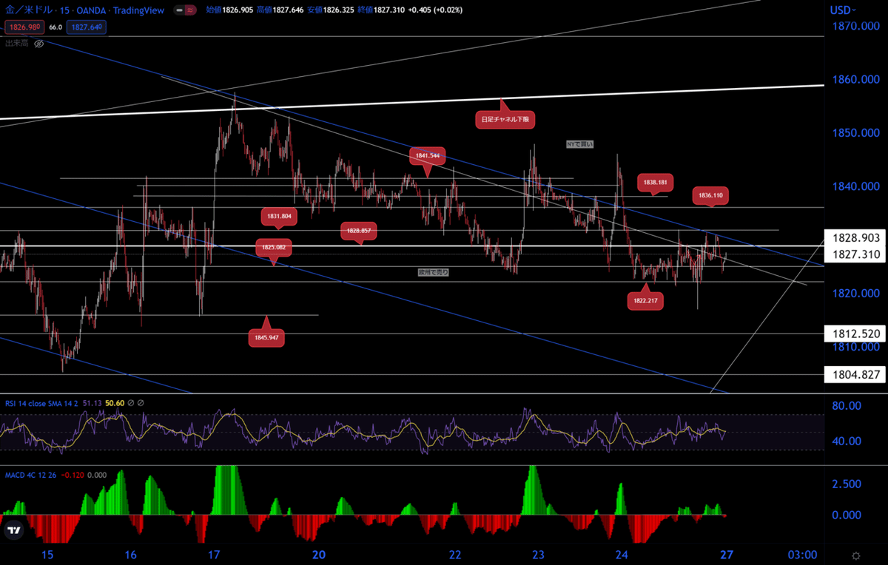
Task: Click RSI scale value 80.00
Action: pyautogui.click(x=845, y=406)
